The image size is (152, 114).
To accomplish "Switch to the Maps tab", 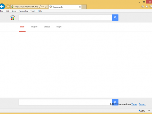I will pos(59,27).
